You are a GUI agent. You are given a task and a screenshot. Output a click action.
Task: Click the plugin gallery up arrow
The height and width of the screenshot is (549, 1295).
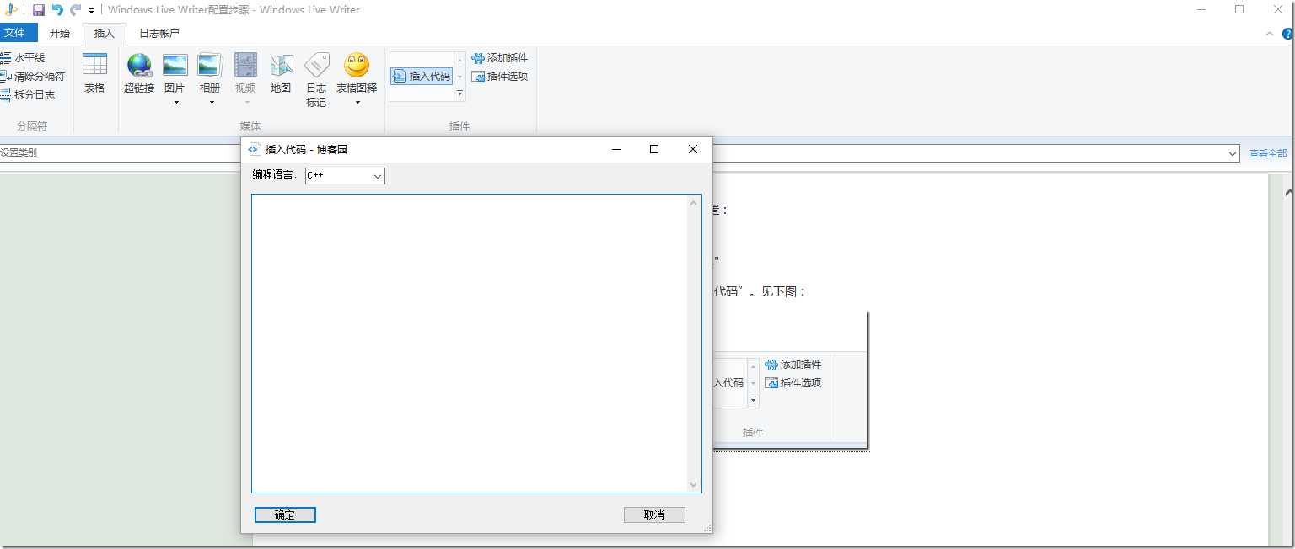(460, 60)
